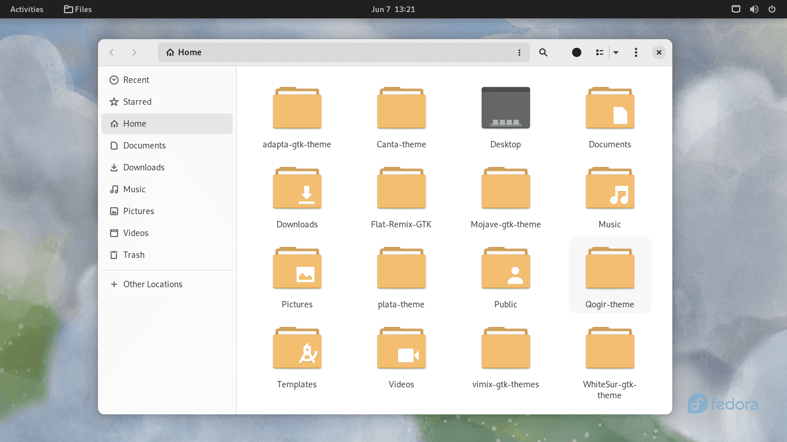This screenshot has height=442, width=787.
Task: Select the Starred items in sidebar
Action: (x=137, y=101)
